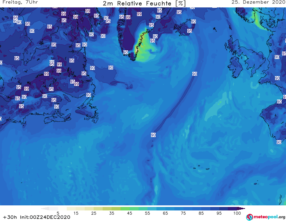Image resolution: width=286 pixels, height=221 pixels.
Task: Click the 'Freitag, 7Uhr' time label
Action: point(20,2)
